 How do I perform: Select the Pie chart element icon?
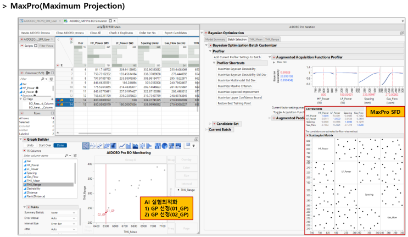tap(164, 146)
